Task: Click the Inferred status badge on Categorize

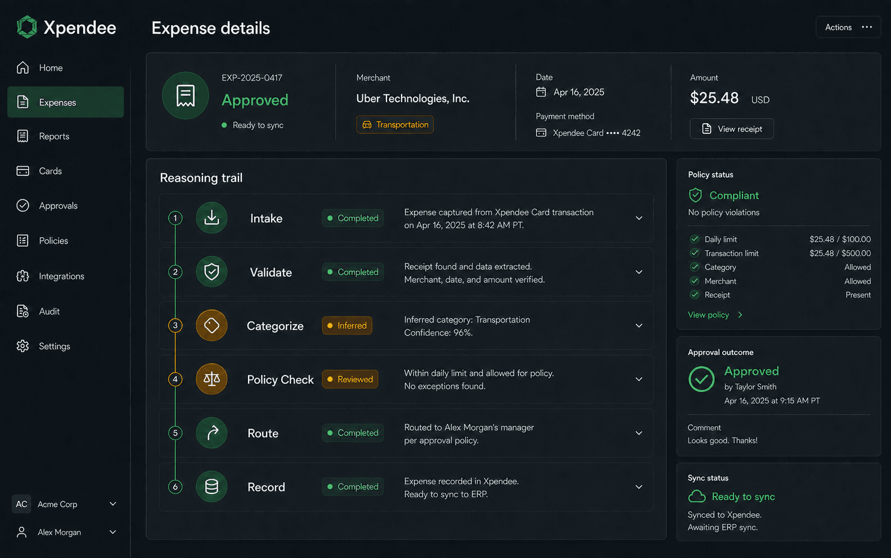Action: pos(347,325)
